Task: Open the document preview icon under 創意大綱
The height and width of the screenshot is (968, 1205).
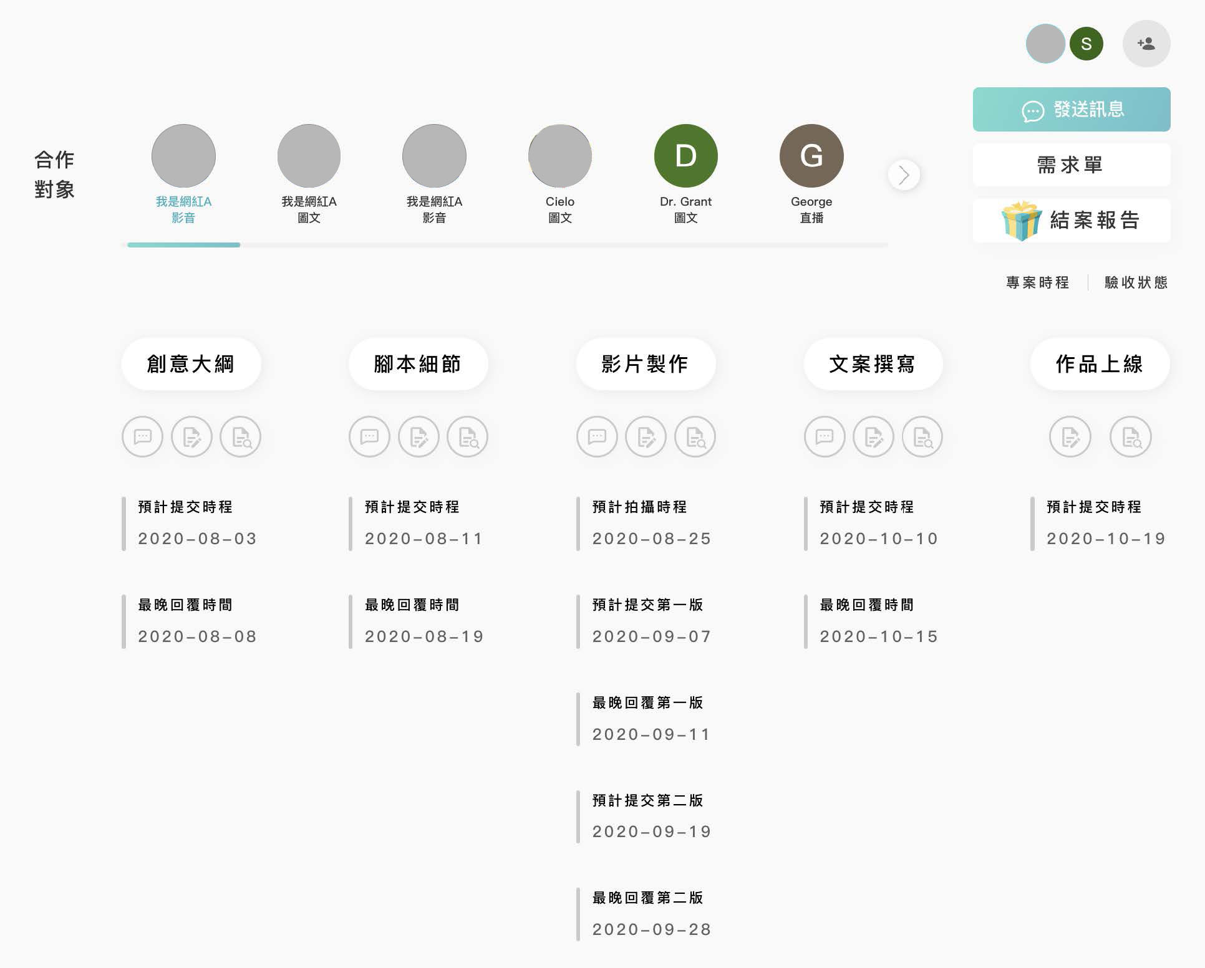Action: click(x=240, y=437)
